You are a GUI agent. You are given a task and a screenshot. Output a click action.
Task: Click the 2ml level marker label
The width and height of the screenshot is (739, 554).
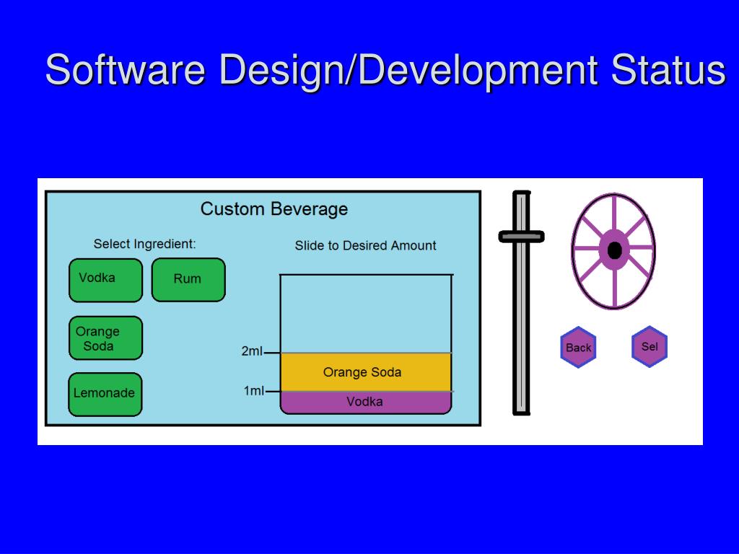(252, 351)
